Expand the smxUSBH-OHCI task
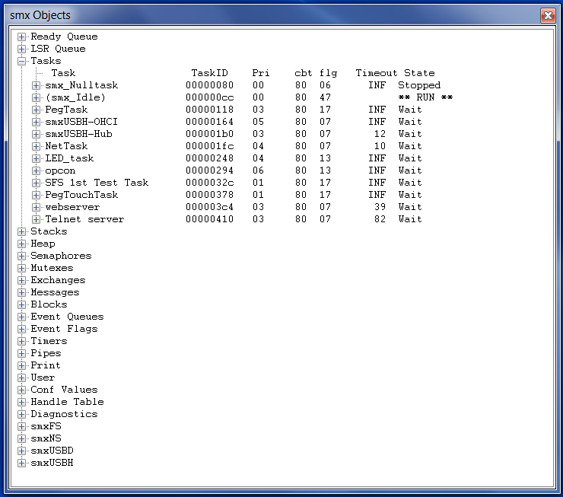Viewport: 563px width, 497px height. coord(36,122)
